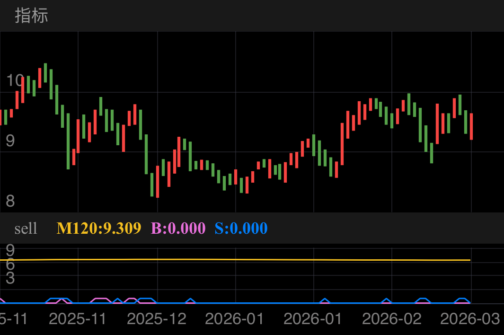
Task: Select the 2025-12 date on time axis
Action: (x=157, y=319)
